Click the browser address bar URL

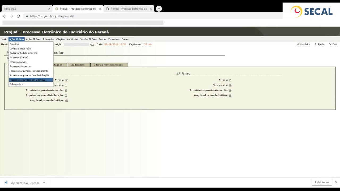point(52,16)
